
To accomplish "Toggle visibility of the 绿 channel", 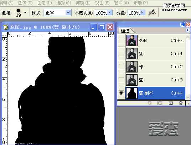I will tap(121, 67).
